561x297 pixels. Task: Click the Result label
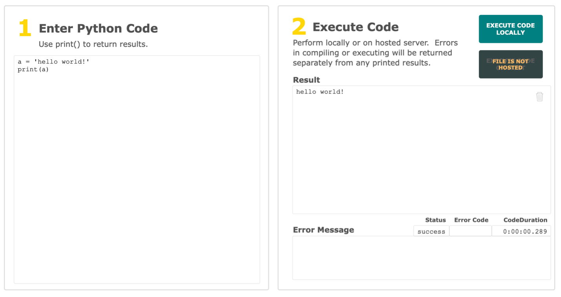(x=306, y=80)
